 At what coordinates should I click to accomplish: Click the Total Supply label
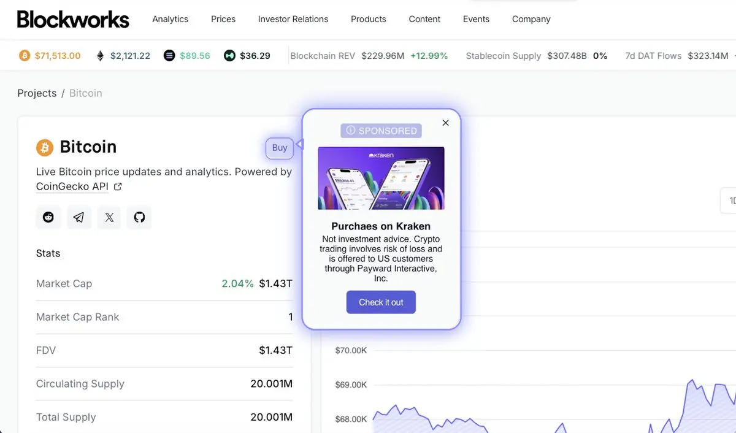(66, 417)
